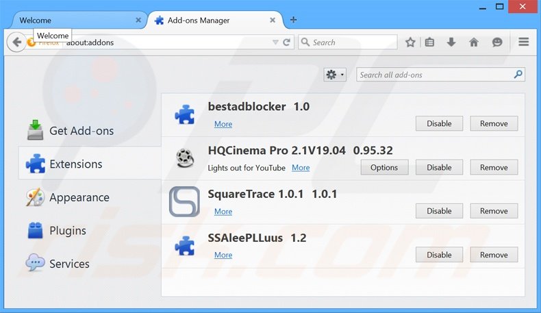Bookmark this page with the star icon
Viewport: 541px width, 313px height.
point(410,42)
